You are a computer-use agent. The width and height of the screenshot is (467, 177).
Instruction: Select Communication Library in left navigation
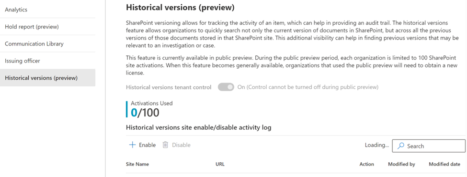[47, 44]
